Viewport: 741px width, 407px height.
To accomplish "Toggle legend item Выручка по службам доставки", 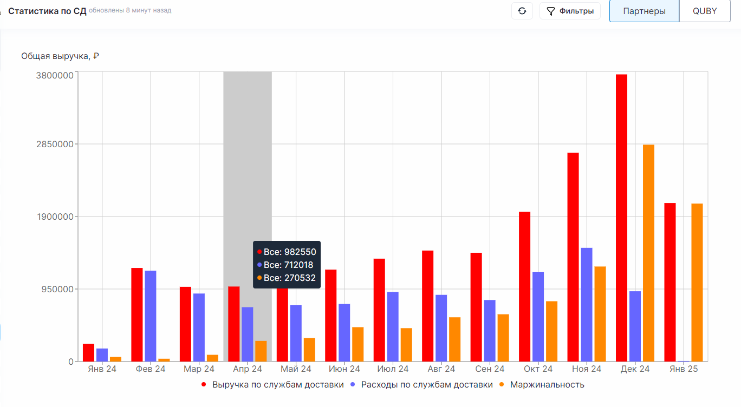I will (272, 385).
